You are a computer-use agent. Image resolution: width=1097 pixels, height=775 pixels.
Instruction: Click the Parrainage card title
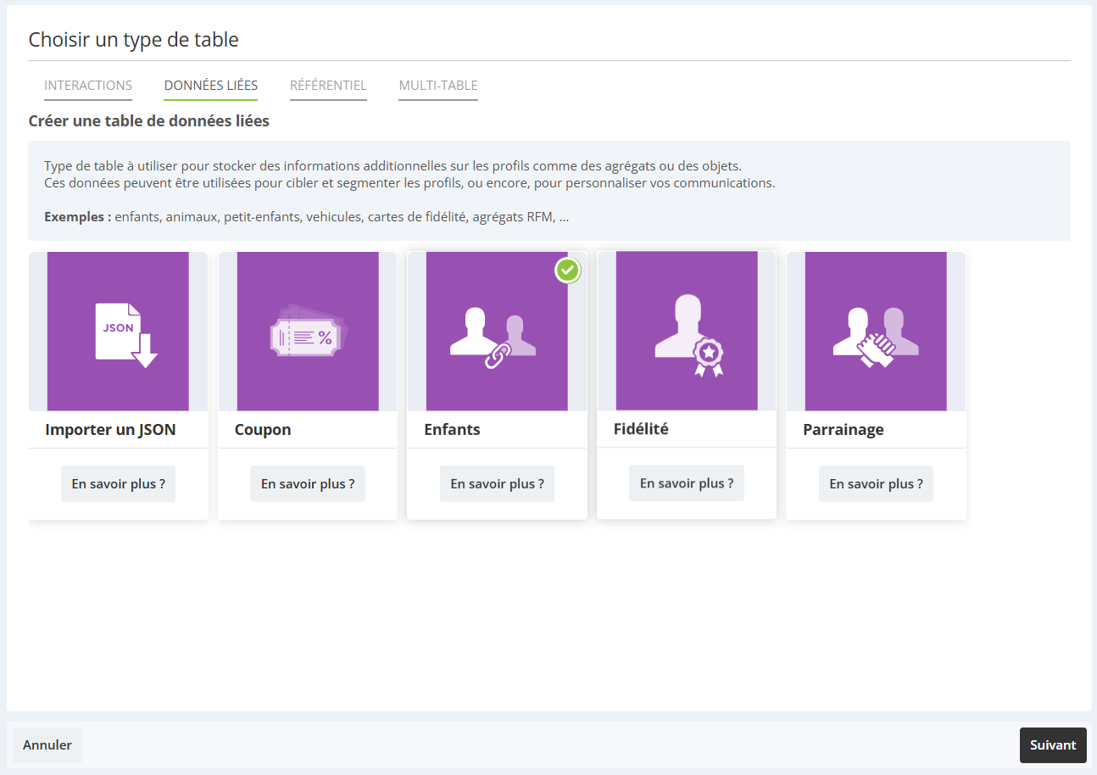point(844,430)
